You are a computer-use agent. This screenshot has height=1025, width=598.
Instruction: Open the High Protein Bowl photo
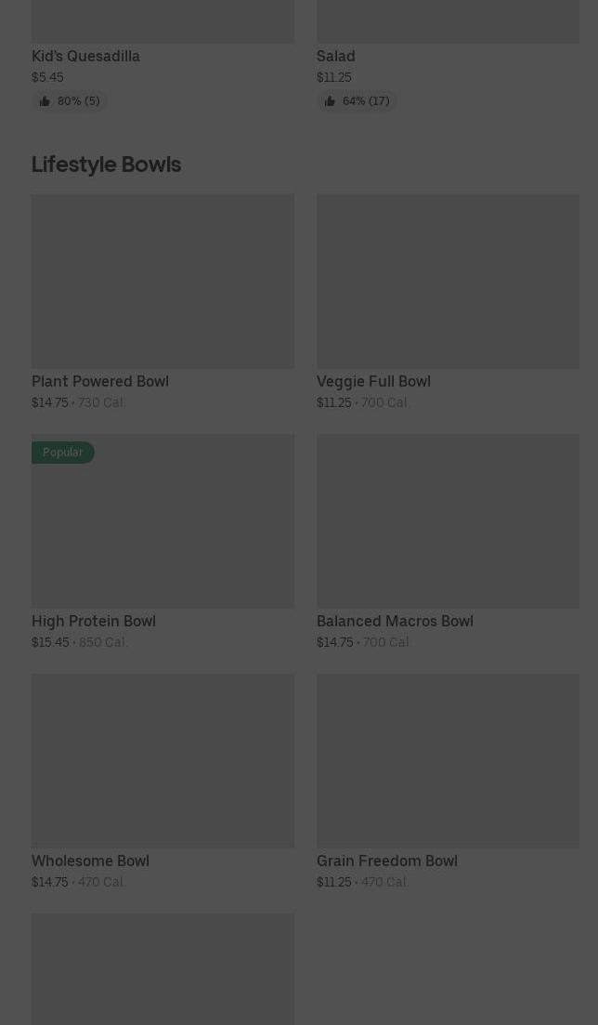(x=162, y=521)
